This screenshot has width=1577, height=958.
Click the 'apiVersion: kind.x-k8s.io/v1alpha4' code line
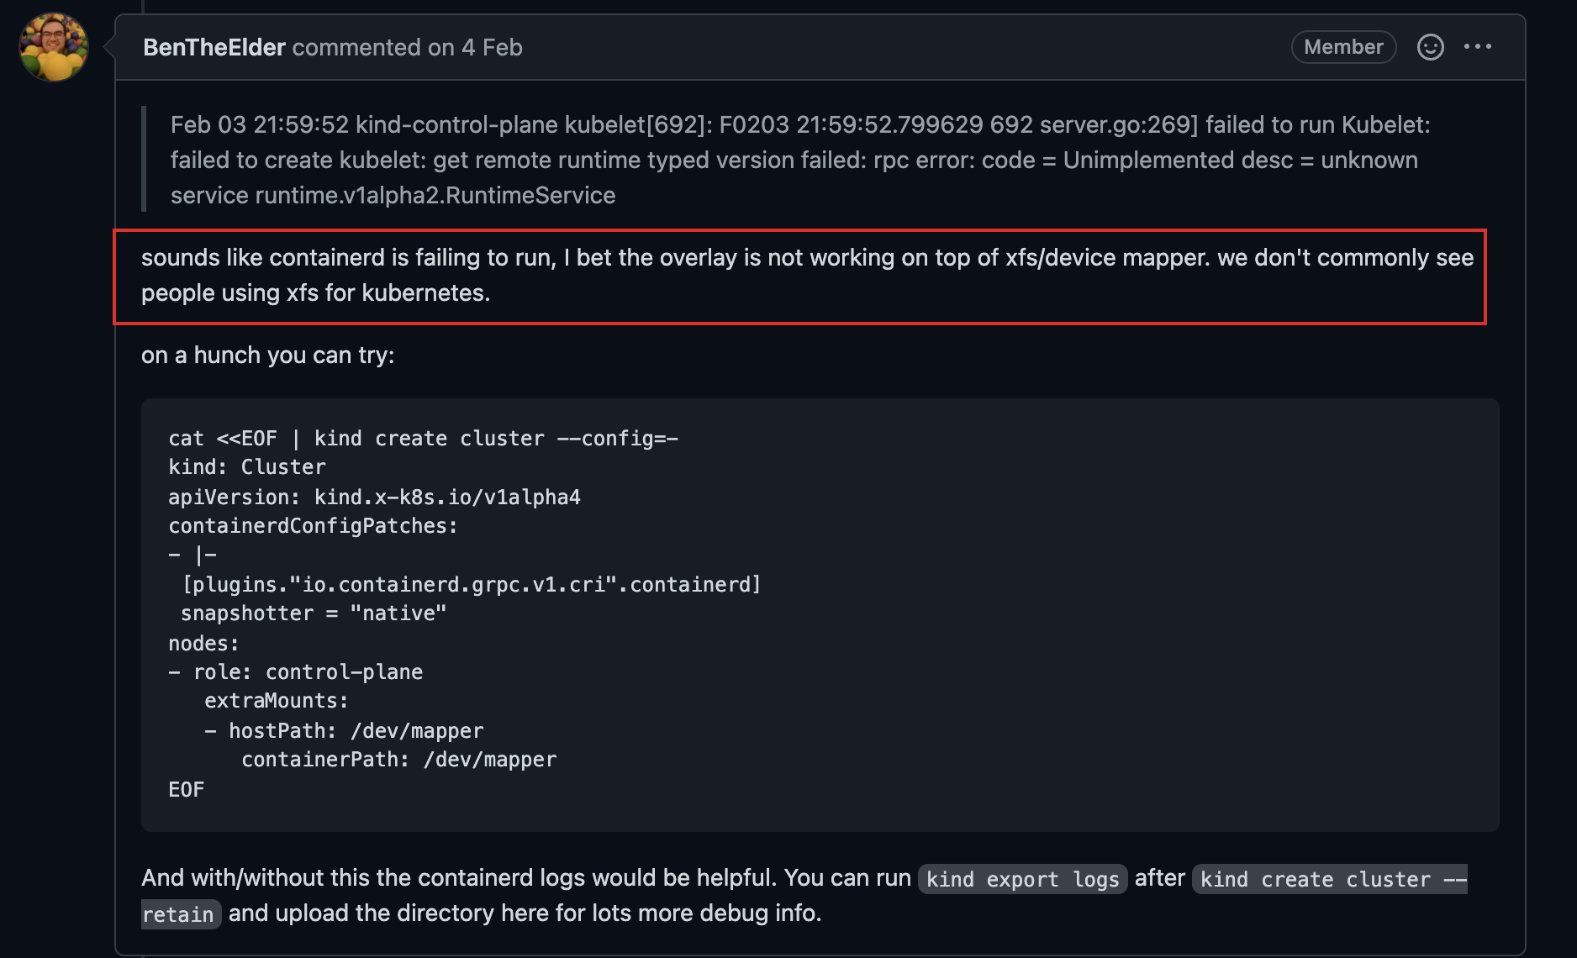pyautogui.click(x=374, y=497)
